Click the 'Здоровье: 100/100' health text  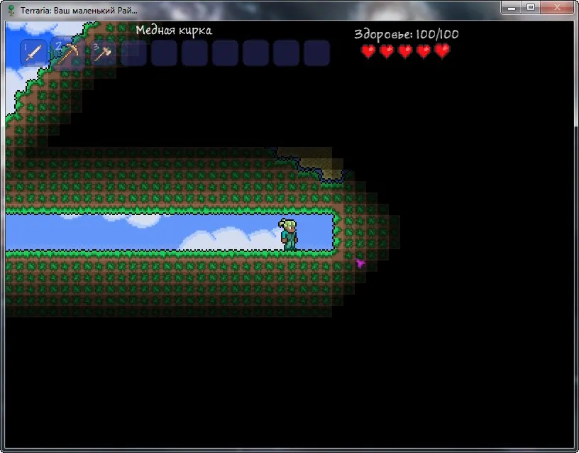coord(407,34)
